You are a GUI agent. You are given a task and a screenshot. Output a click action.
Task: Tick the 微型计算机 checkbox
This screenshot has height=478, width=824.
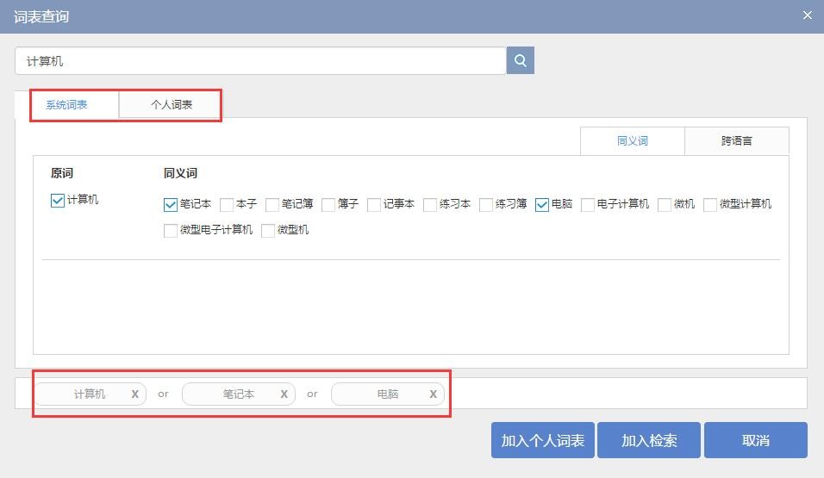coord(710,205)
